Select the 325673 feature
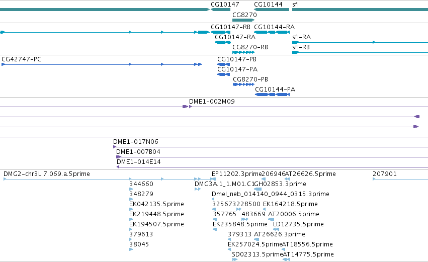The width and height of the screenshot is (428, 262). 224,204
